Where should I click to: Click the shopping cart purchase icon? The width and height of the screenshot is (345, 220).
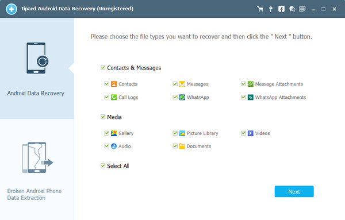[x=260, y=9]
